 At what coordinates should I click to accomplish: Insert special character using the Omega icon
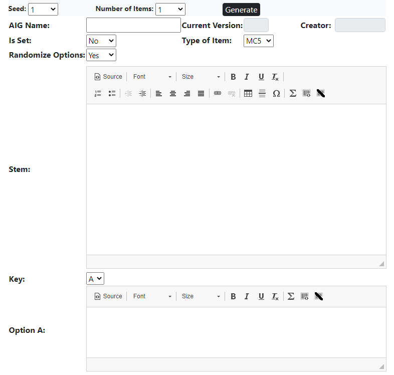click(x=276, y=93)
